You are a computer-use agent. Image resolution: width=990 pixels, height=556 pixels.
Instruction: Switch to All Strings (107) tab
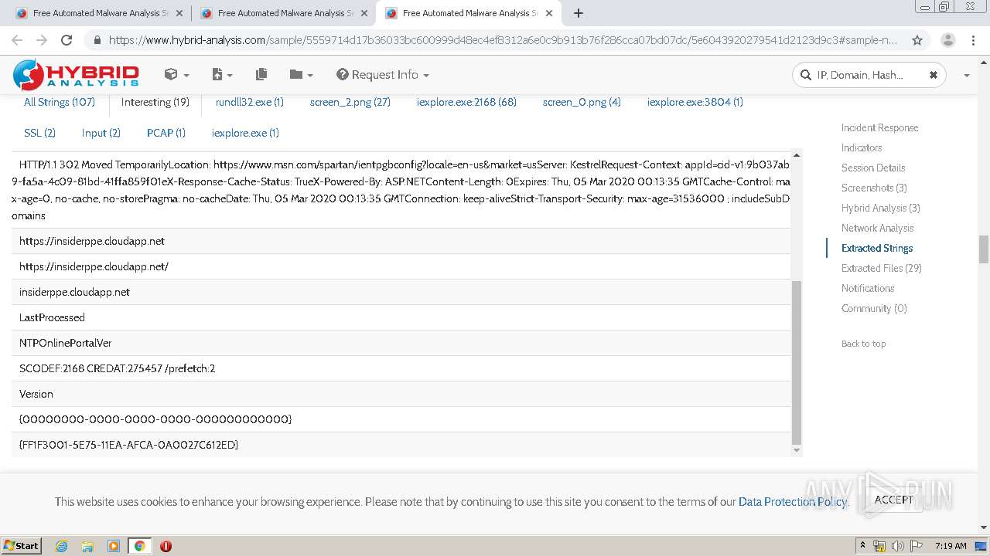(x=60, y=102)
